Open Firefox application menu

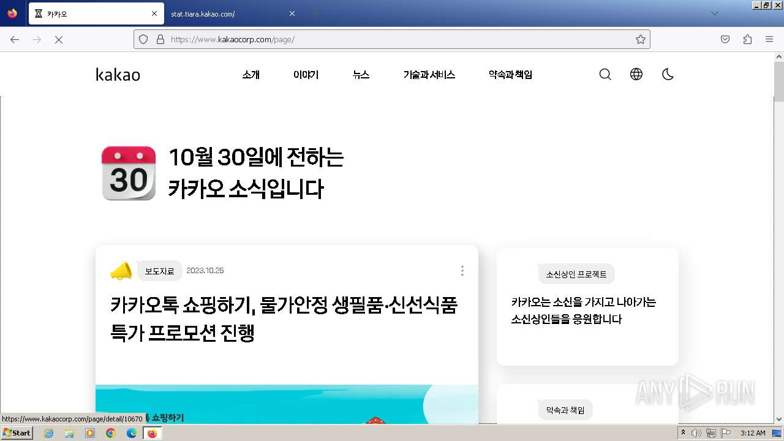(769, 39)
